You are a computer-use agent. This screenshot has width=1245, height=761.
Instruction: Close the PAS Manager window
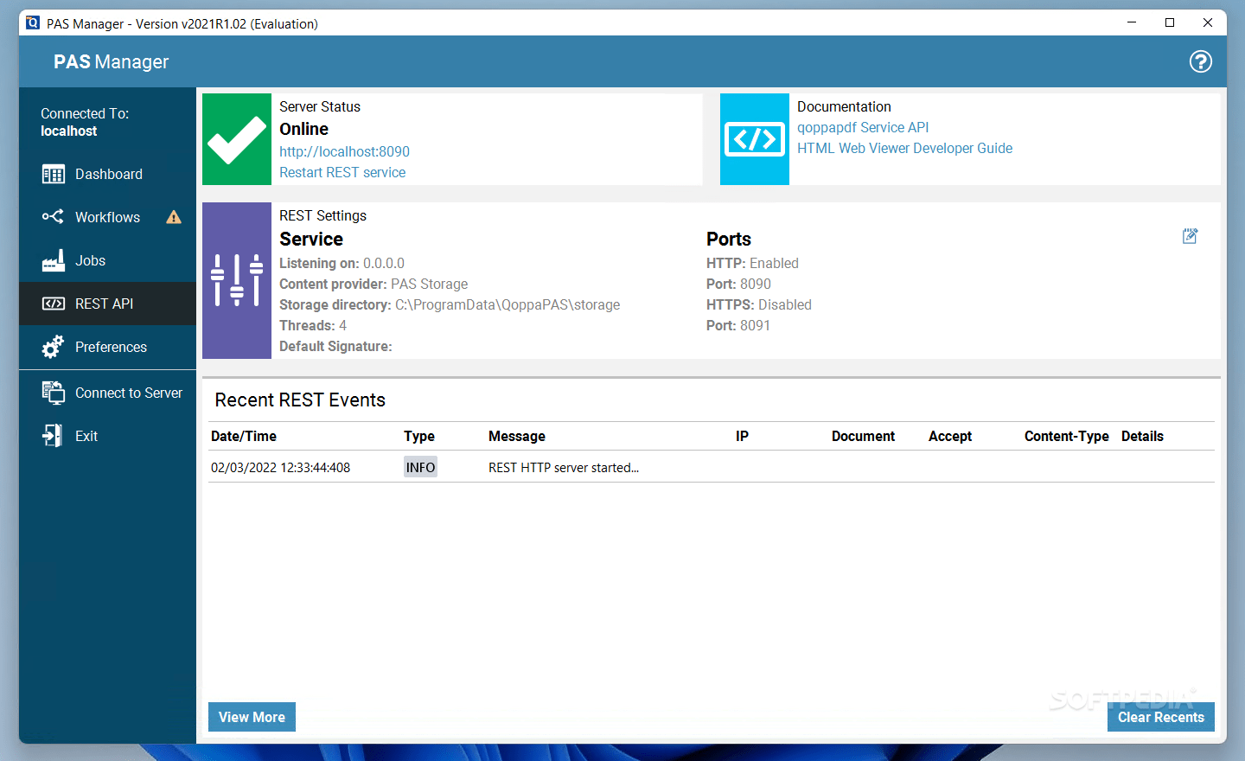pos(1208,22)
